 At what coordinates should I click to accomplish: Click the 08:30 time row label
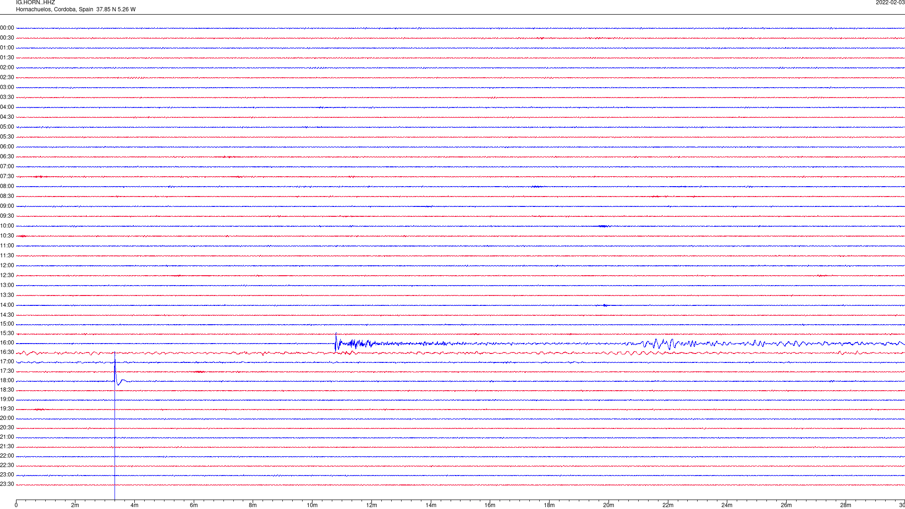[x=7, y=196]
